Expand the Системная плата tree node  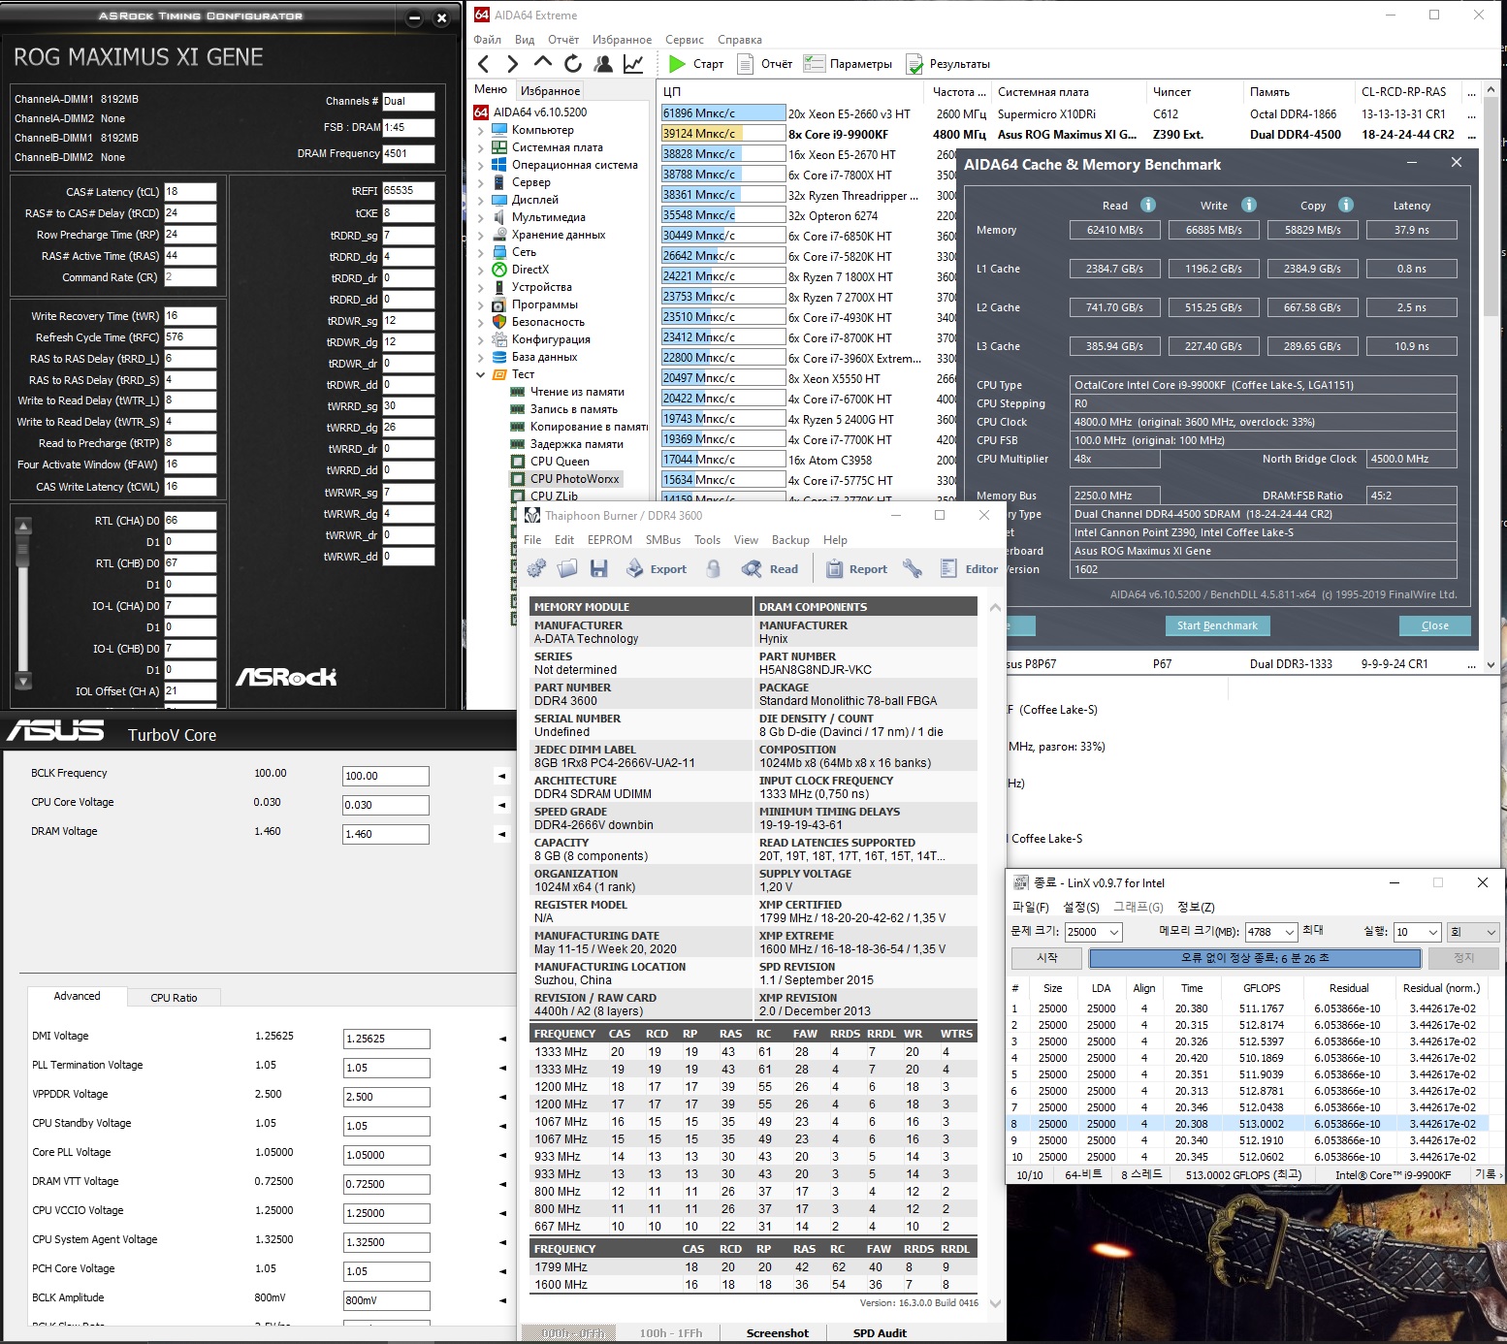(481, 147)
